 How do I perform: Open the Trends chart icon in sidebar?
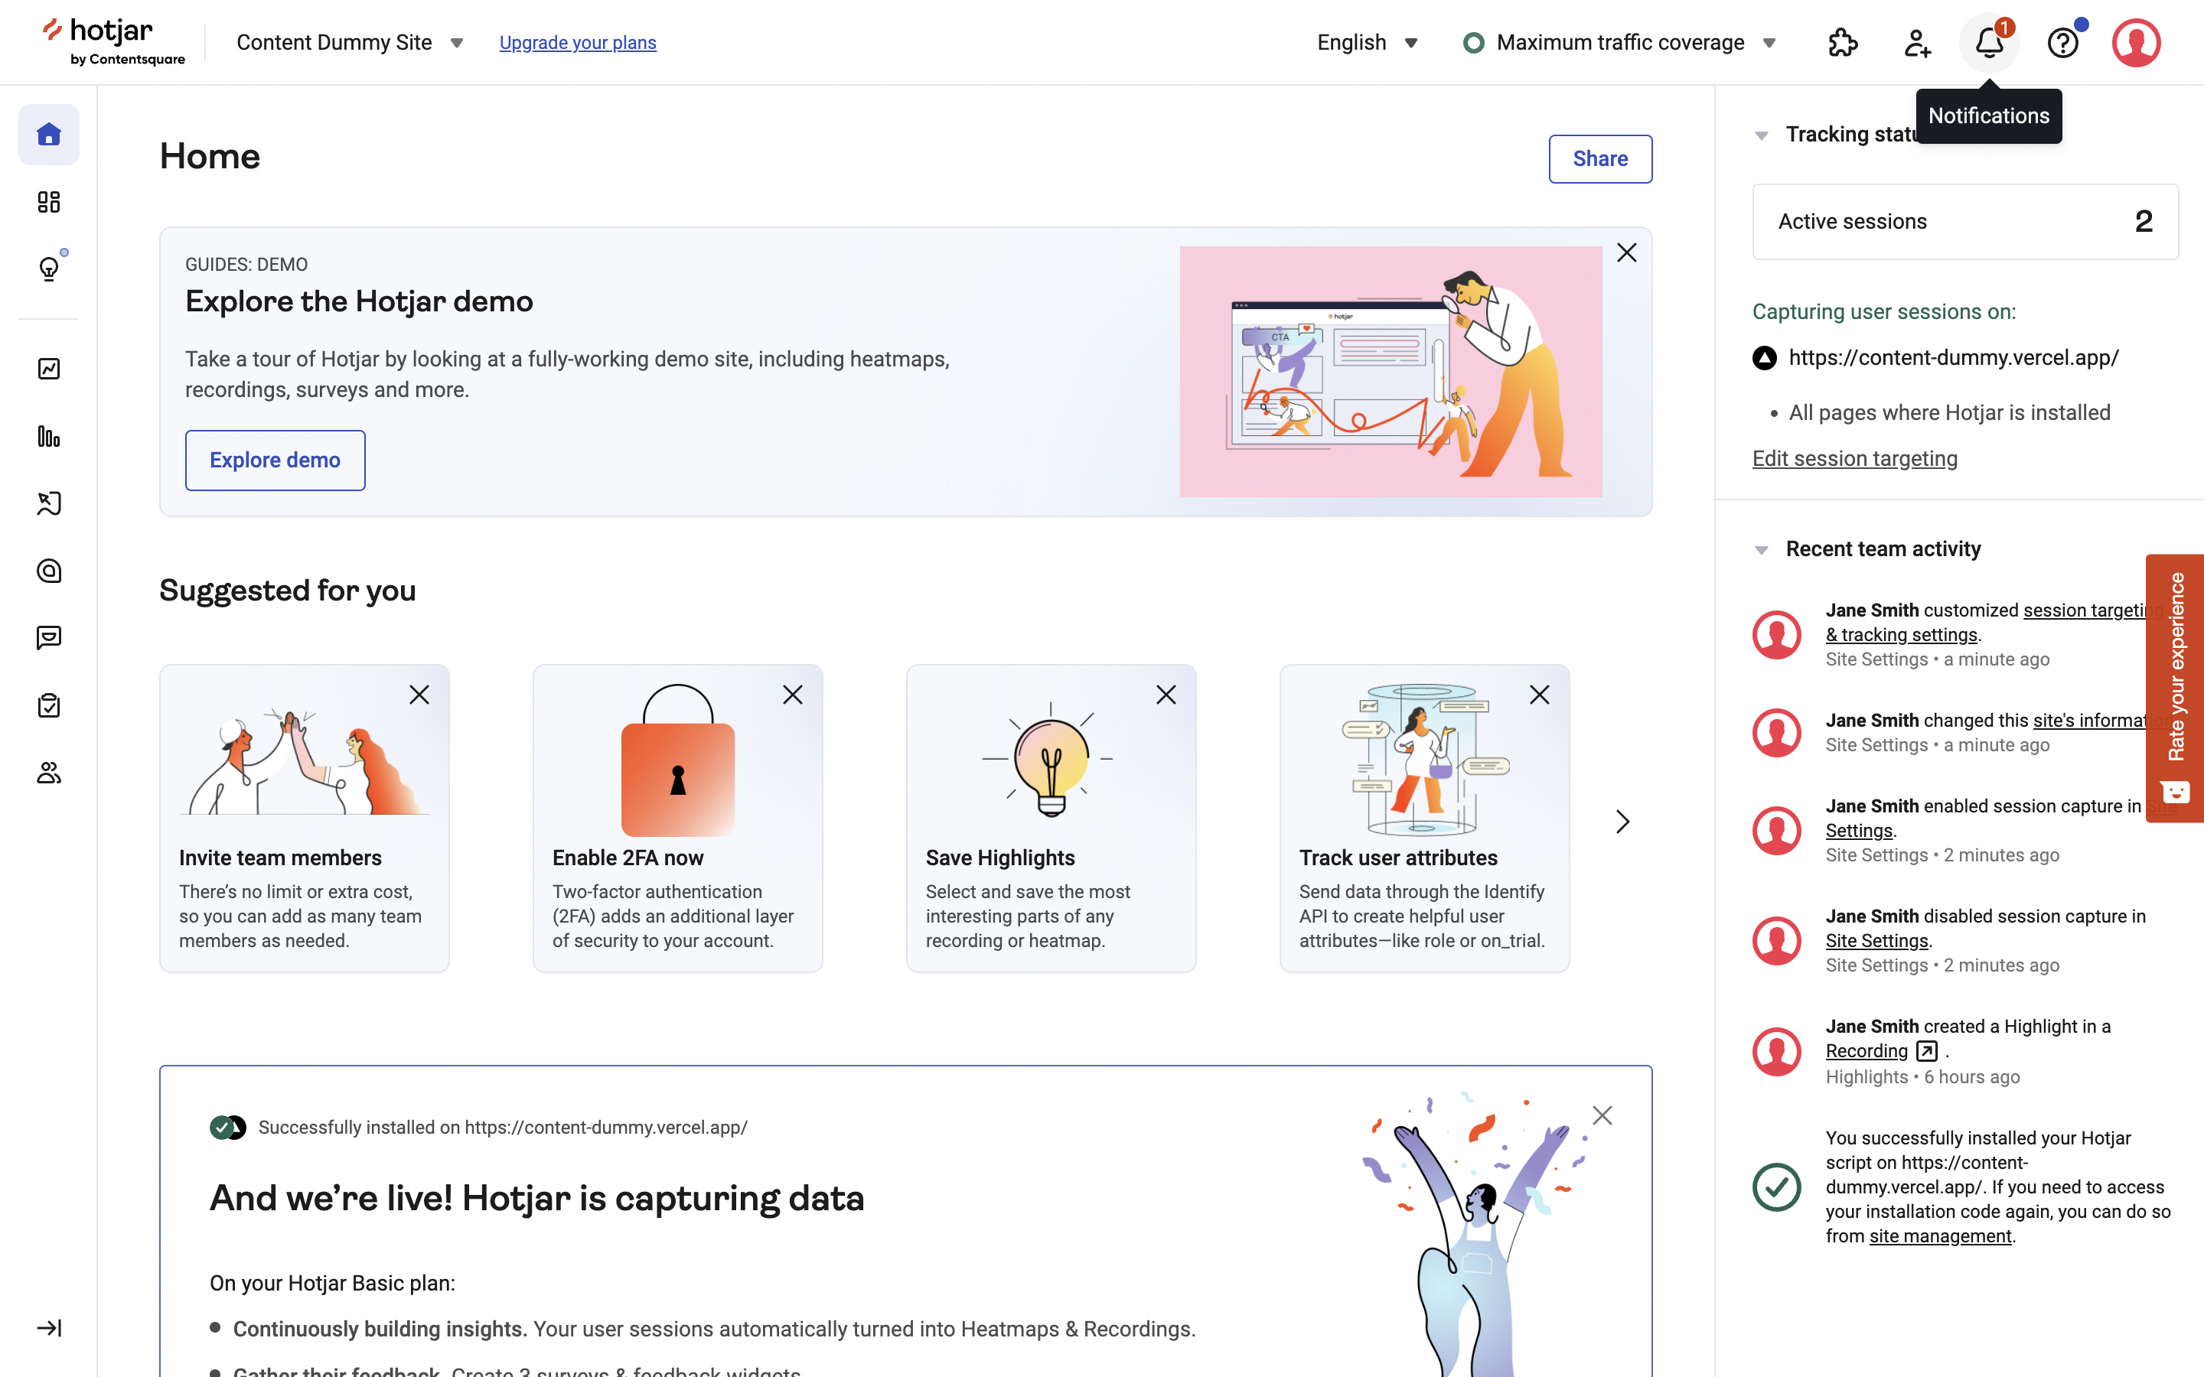click(x=49, y=369)
